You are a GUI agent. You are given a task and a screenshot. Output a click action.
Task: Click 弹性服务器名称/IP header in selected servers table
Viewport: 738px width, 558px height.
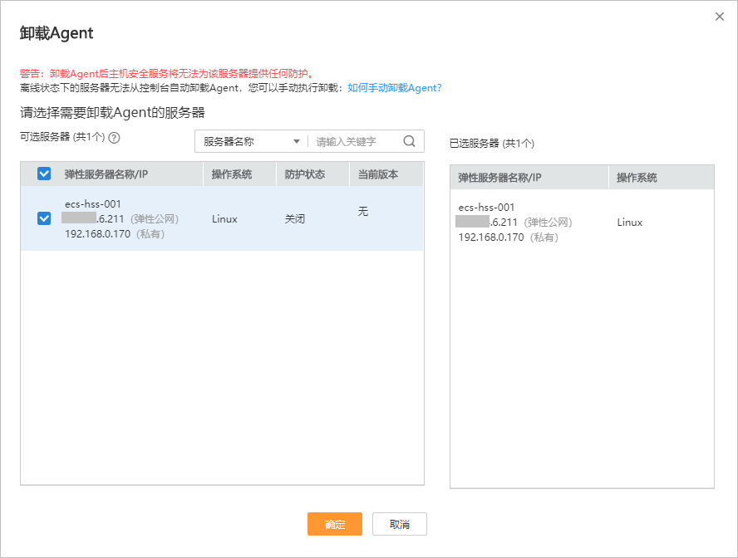[x=499, y=178]
